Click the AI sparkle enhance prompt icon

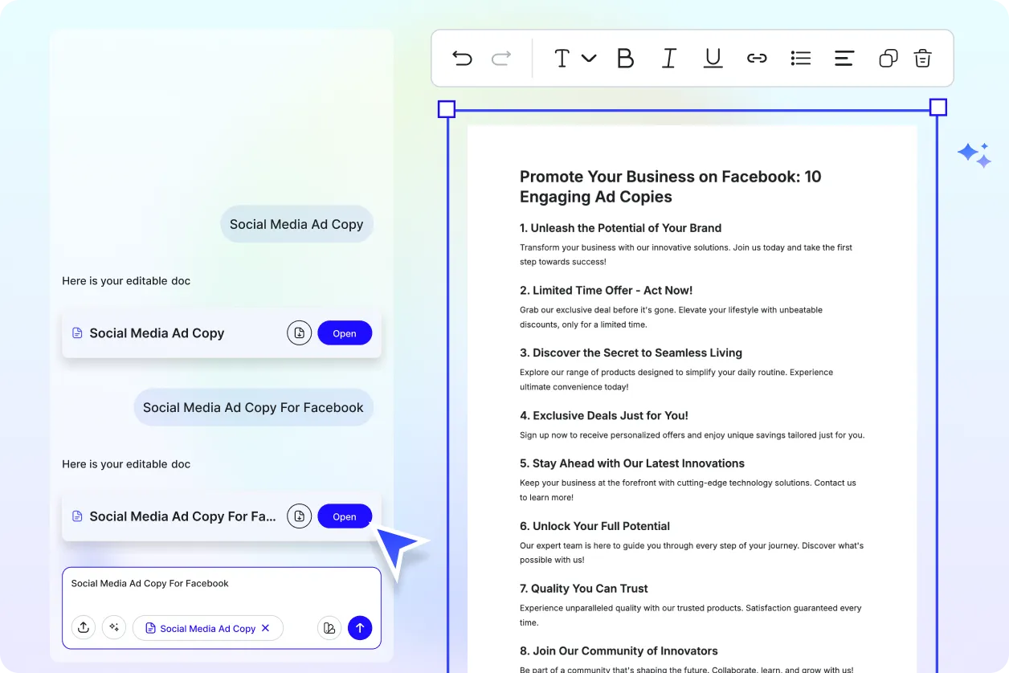pos(114,628)
